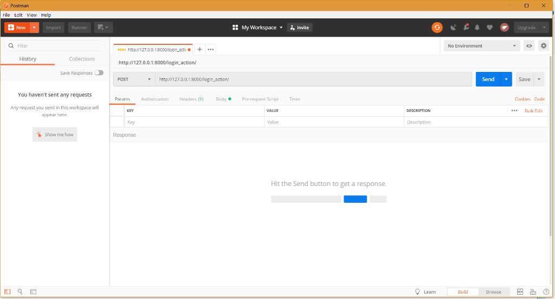Open the Help menu
555x299 pixels.
(46, 15)
